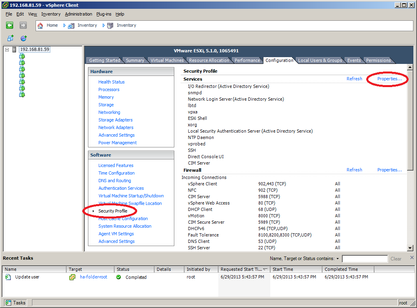This screenshot has width=417, height=308.
Task: Select the first virtual machine icon in tree
Action: tap(22, 56)
